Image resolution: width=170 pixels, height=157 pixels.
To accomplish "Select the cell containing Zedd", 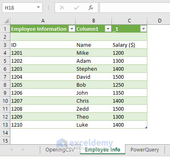I will click(94, 109).
